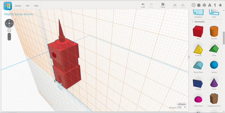Select the Cone shape
Image resolution: width=225 pixels, height=113 pixels.
point(214,83)
